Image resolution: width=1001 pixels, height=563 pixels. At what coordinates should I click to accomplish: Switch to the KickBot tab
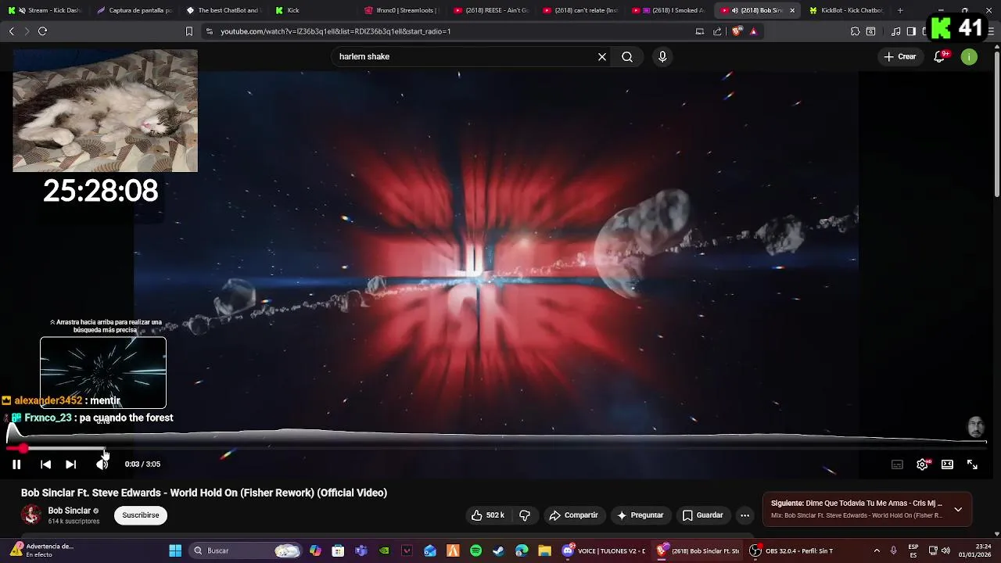point(847,10)
